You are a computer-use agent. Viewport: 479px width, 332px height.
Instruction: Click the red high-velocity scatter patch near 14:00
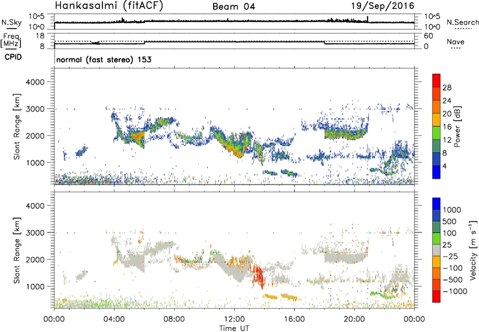pyautogui.click(x=258, y=275)
